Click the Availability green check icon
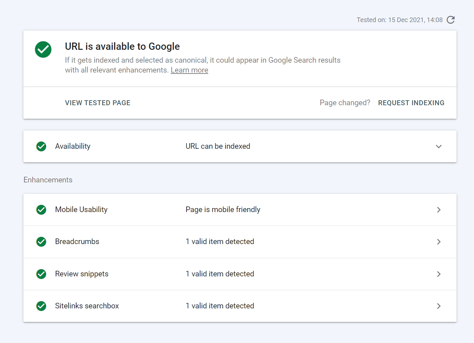The height and width of the screenshot is (343, 474). (41, 146)
